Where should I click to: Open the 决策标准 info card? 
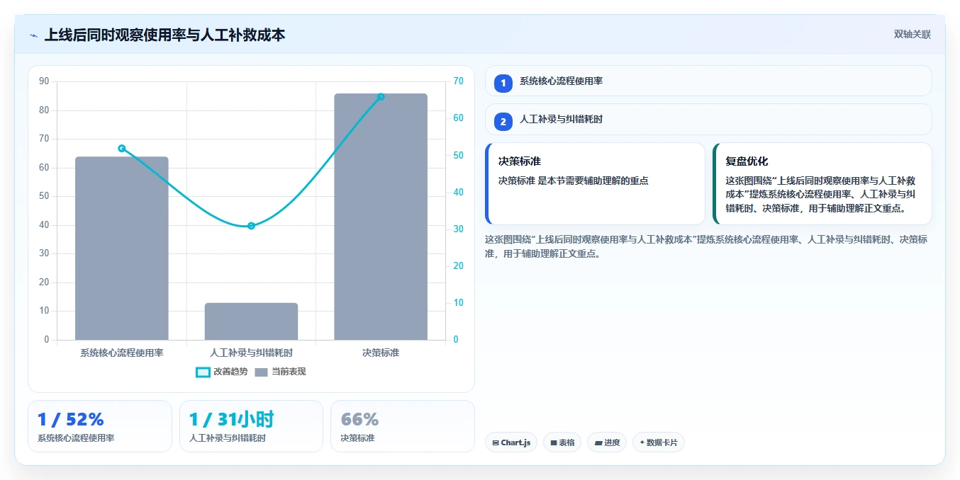click(595, 183)
